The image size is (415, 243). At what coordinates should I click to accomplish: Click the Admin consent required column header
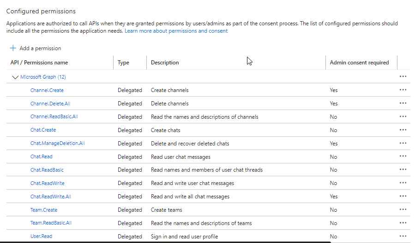coord(359,63)
